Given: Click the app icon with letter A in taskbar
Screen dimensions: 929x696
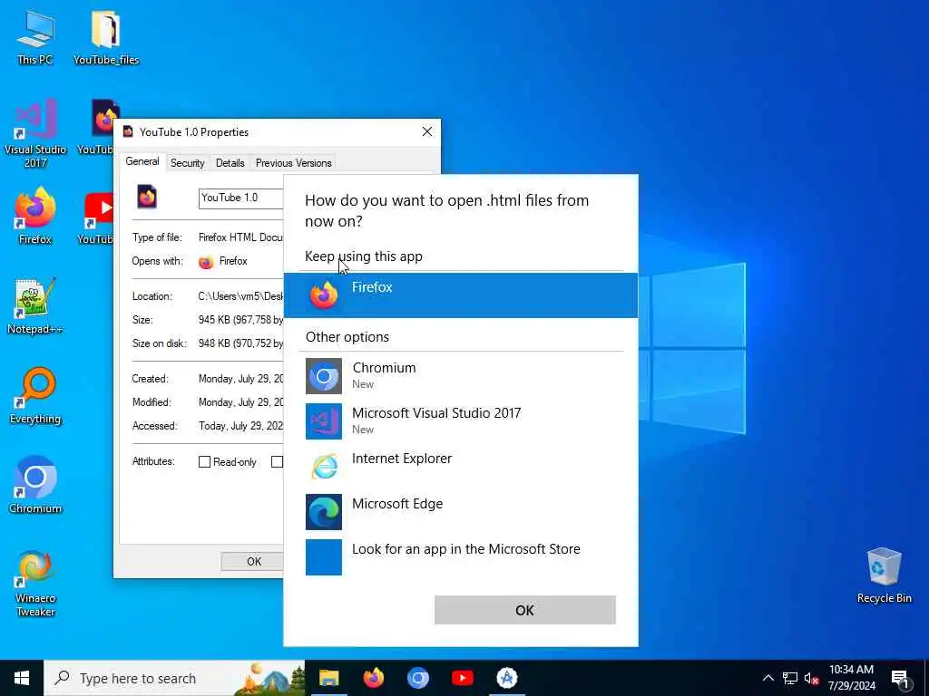Looking at the screenshot, I should coord(506,678).
